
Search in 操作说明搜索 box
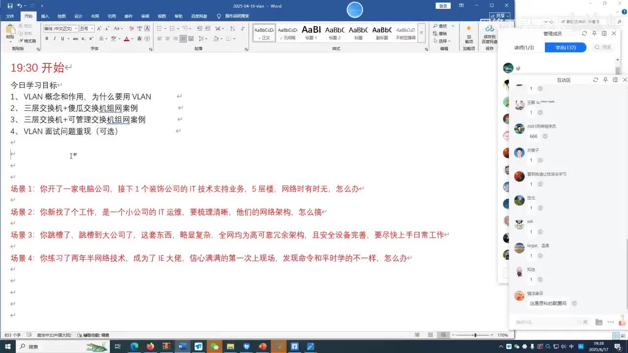click(237, 16)
